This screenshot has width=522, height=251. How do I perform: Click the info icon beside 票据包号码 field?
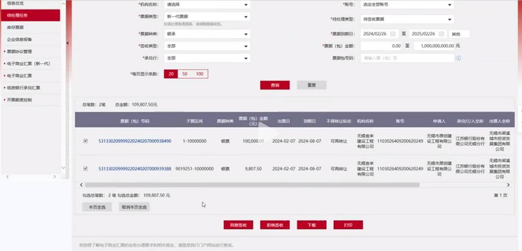[459, 58]
